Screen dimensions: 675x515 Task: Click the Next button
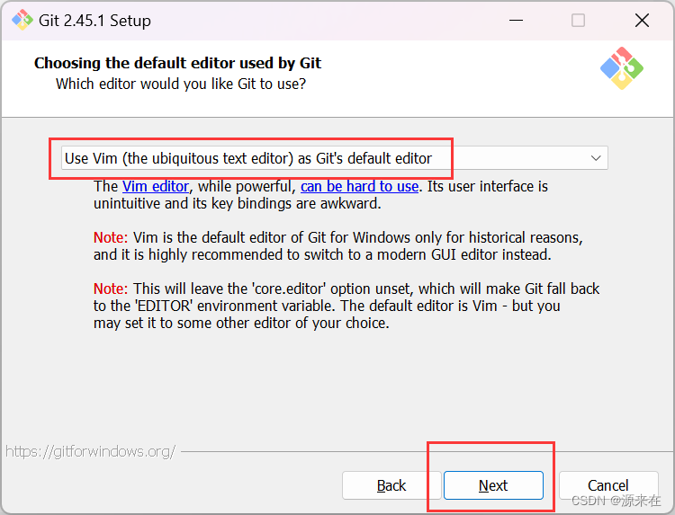point(493,485)
